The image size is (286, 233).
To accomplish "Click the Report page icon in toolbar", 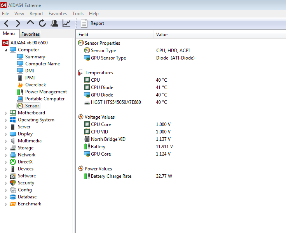I will [84, 23].
